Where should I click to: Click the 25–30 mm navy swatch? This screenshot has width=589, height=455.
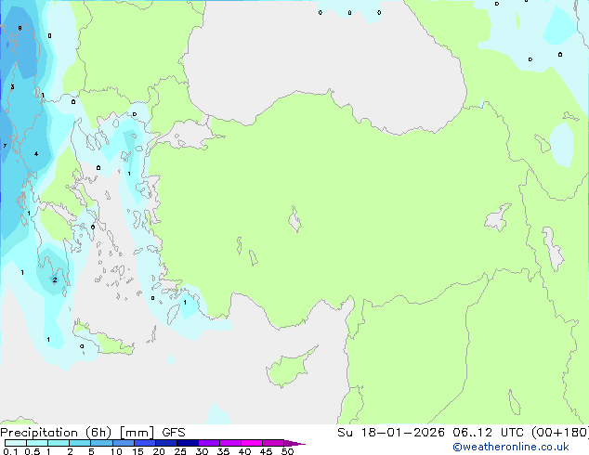pyautogui.click(x=188, y=443)
